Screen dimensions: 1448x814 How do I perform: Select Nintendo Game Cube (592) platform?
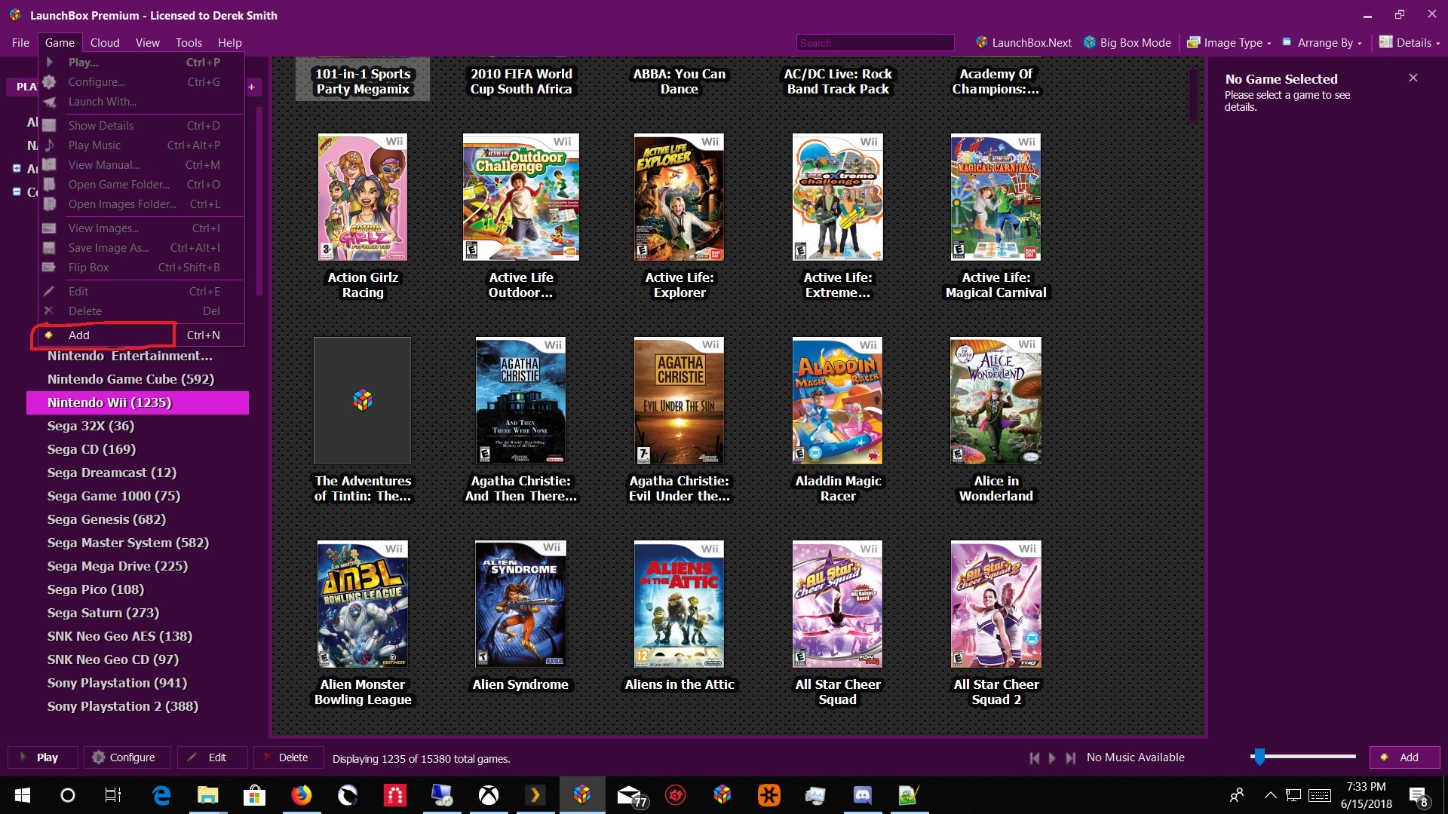coord(130,379)
